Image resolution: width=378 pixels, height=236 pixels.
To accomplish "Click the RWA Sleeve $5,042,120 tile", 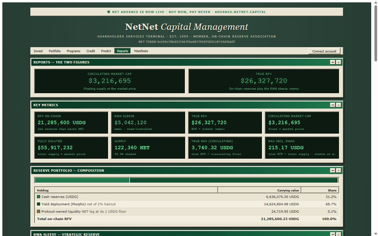I will point(148,123).
